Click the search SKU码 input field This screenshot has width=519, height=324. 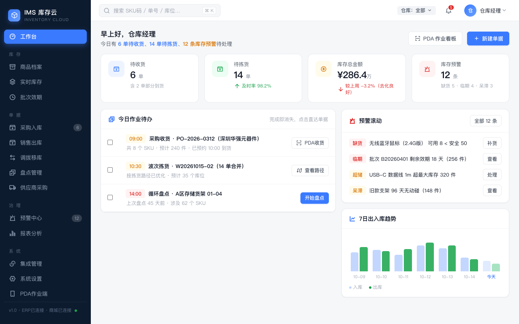pos(160,11)
